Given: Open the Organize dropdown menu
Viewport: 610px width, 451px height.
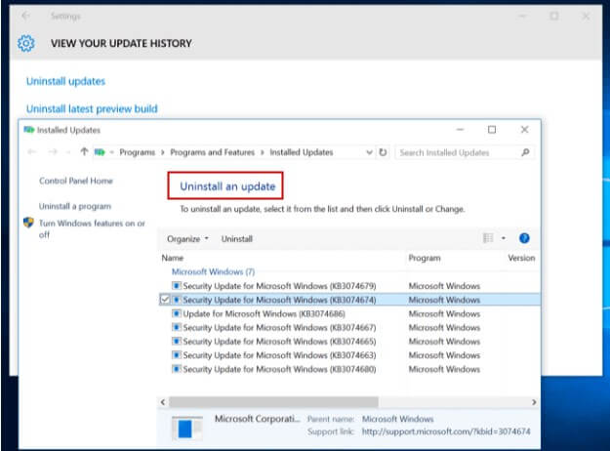Looking at the screenshot, I should [x=187, y=239].
